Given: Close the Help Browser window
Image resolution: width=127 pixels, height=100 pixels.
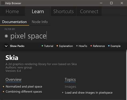Looking at the screenshot, I should tap(122, 3).
